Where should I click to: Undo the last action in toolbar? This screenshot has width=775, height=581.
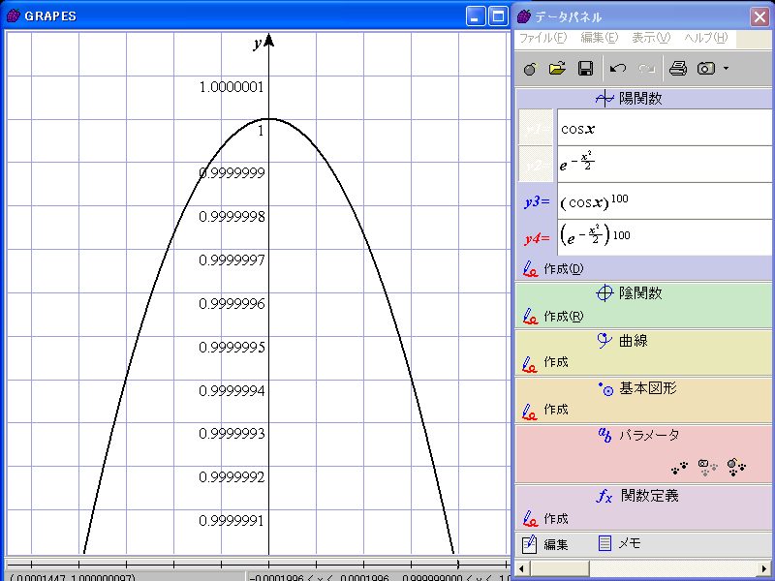[618, 69]
